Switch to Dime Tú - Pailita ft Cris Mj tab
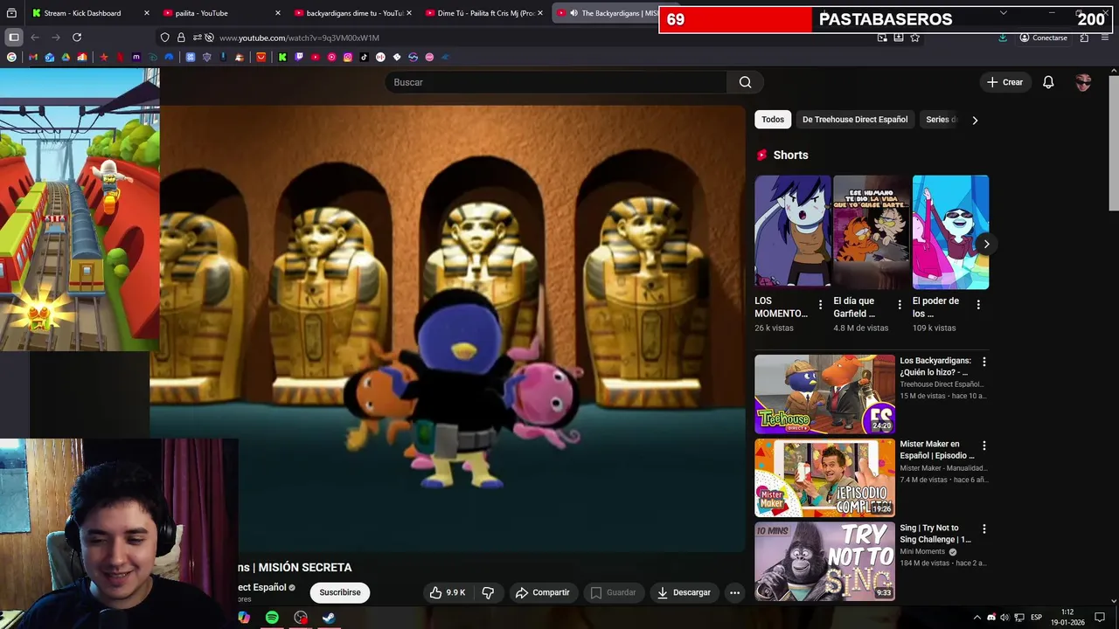Screen dimensions: 1119x629 pos(485,13)
